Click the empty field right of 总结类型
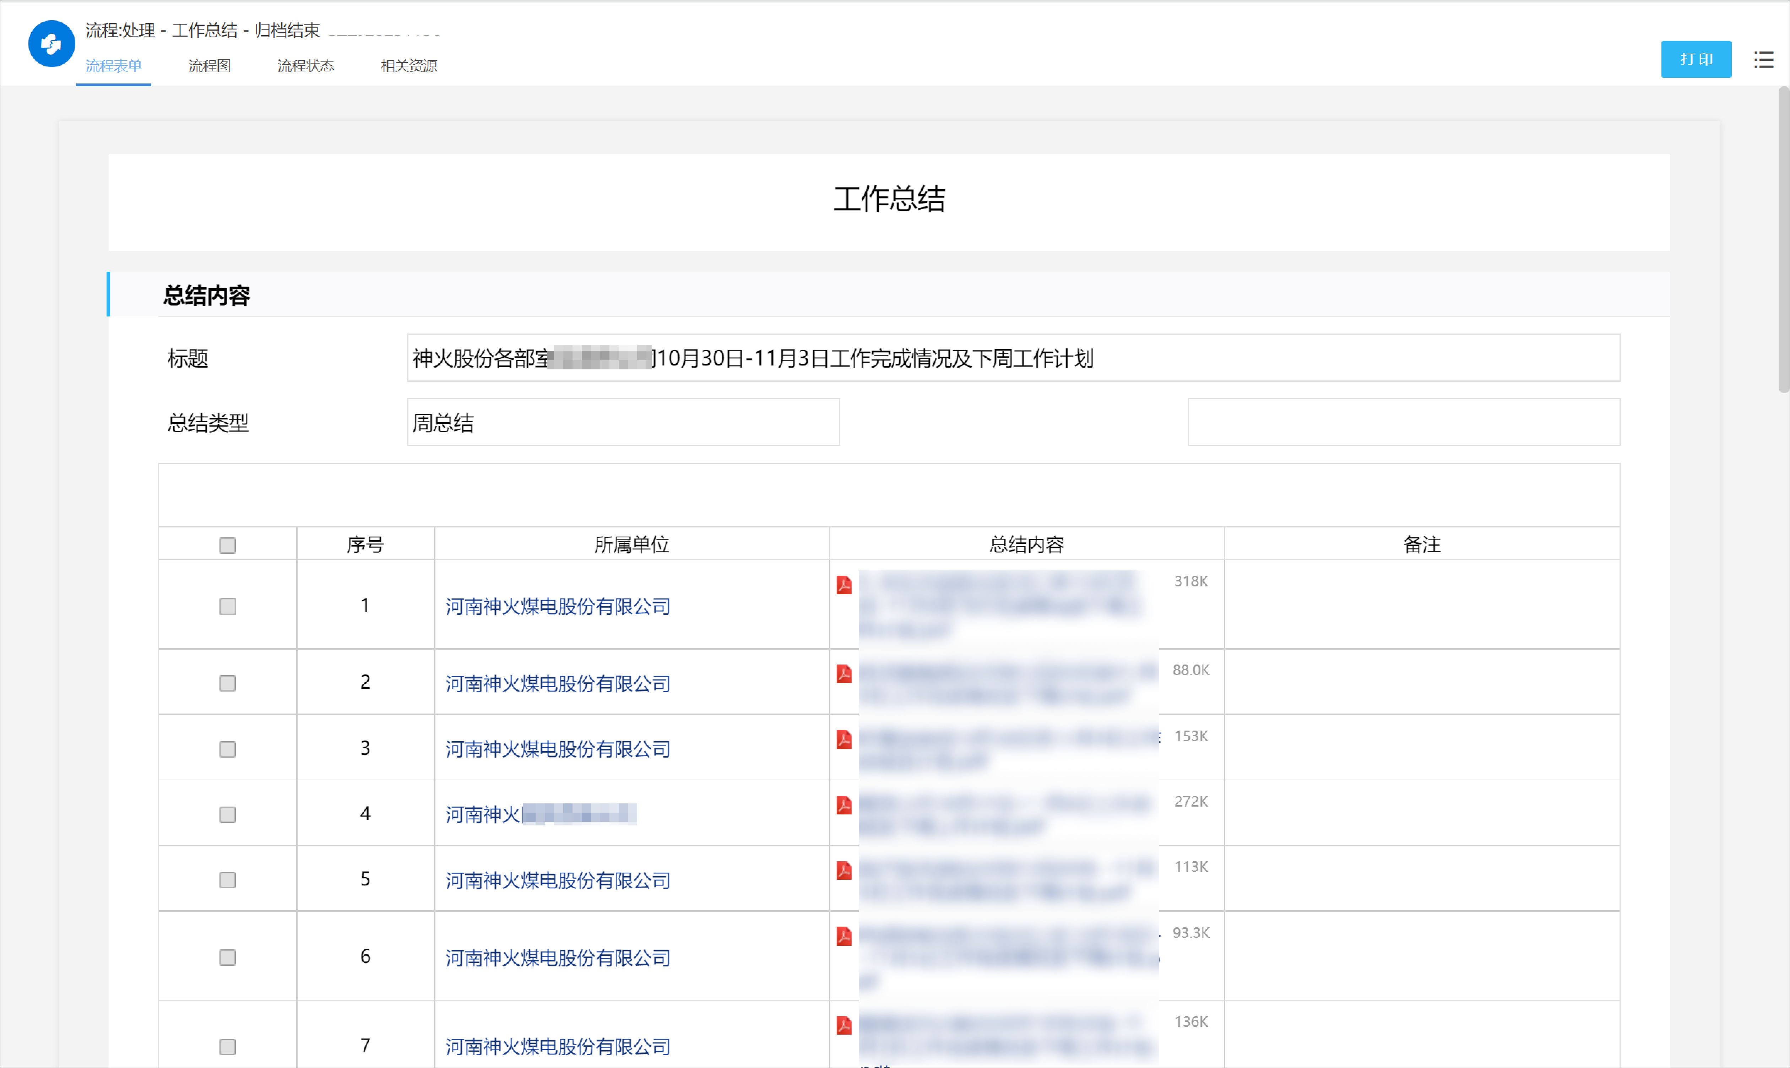Screen dimensions: 1790x1068 [x=1404, y=422]
